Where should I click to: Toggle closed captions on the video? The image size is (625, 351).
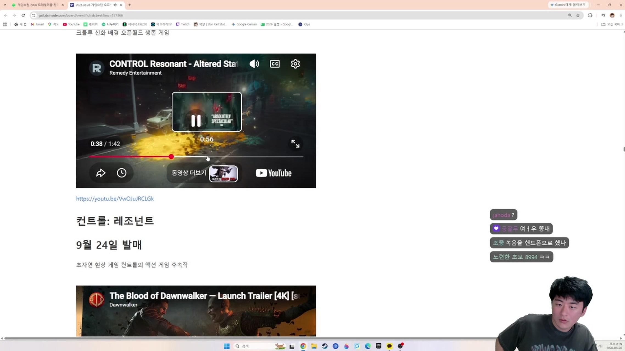[x=275, y=64]
